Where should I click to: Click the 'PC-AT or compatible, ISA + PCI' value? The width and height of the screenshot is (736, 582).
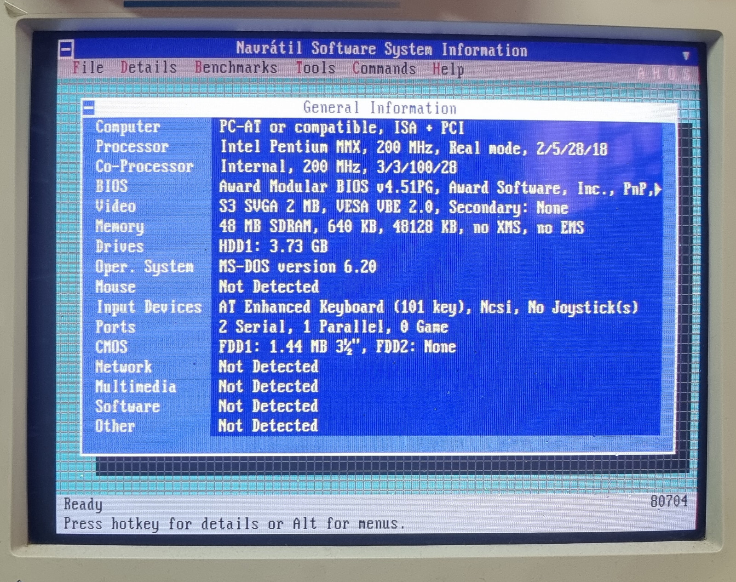pyautogui.click(x=342, y=127)
